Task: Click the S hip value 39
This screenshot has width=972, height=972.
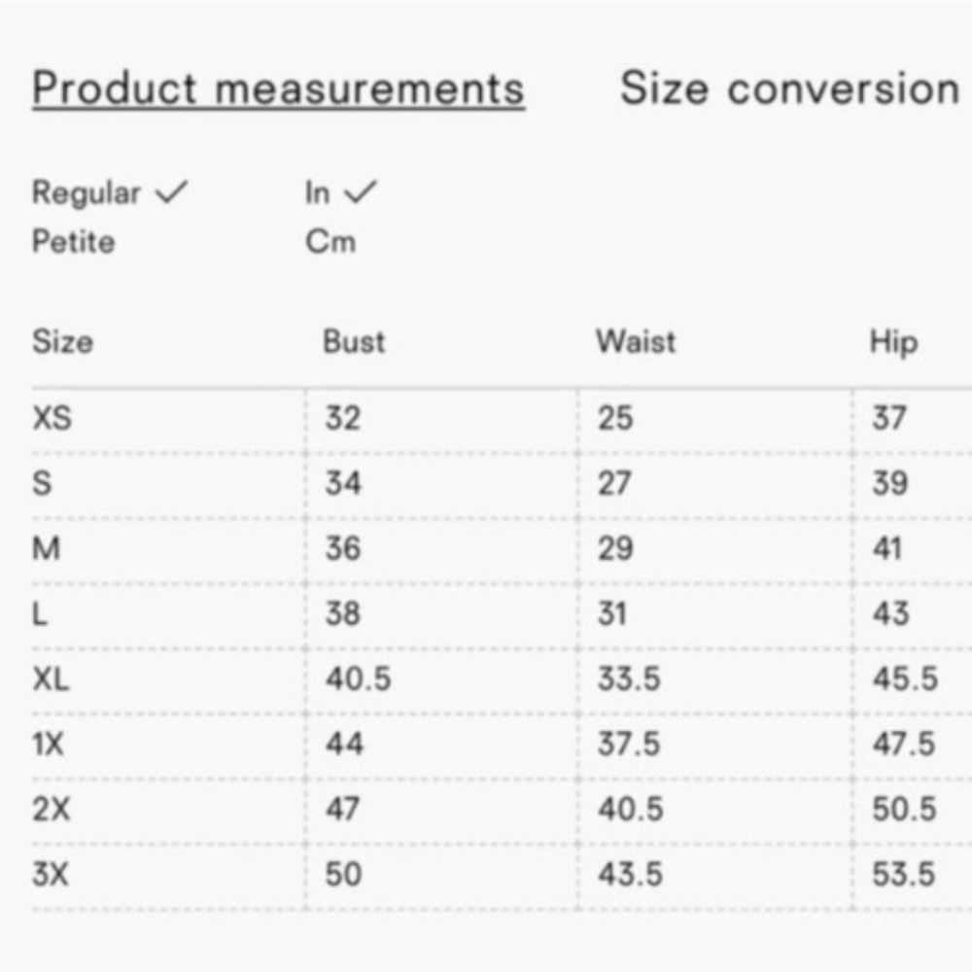Action: point(890,483)
